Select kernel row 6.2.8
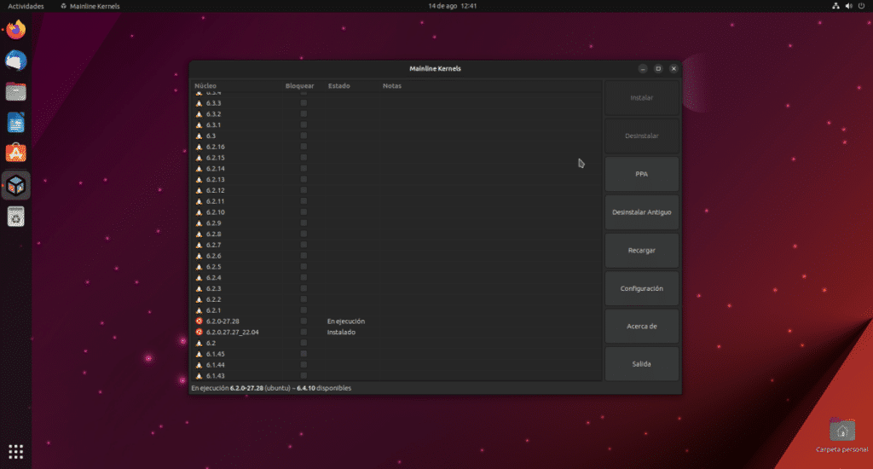Screen dimensions: 873x469 (x=396, y=234)
